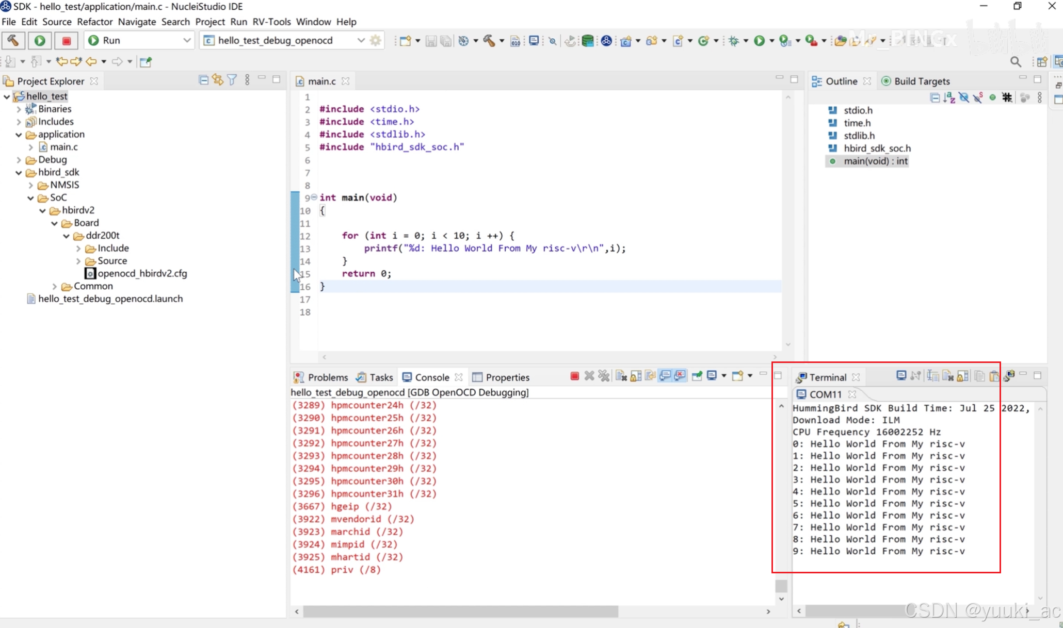Viewport: 1063px width, 628px height.
Task: Select openocd_hbirdv2.cfg file in tree
Action: (x=142, y=273)
